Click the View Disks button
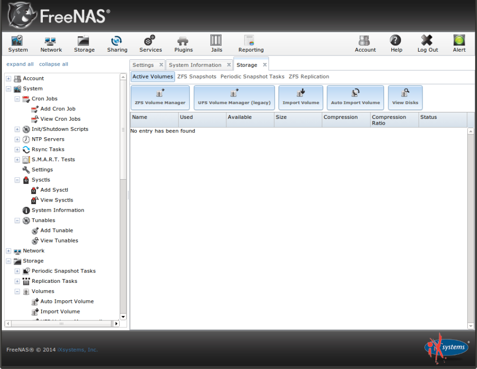 (405, 97)
